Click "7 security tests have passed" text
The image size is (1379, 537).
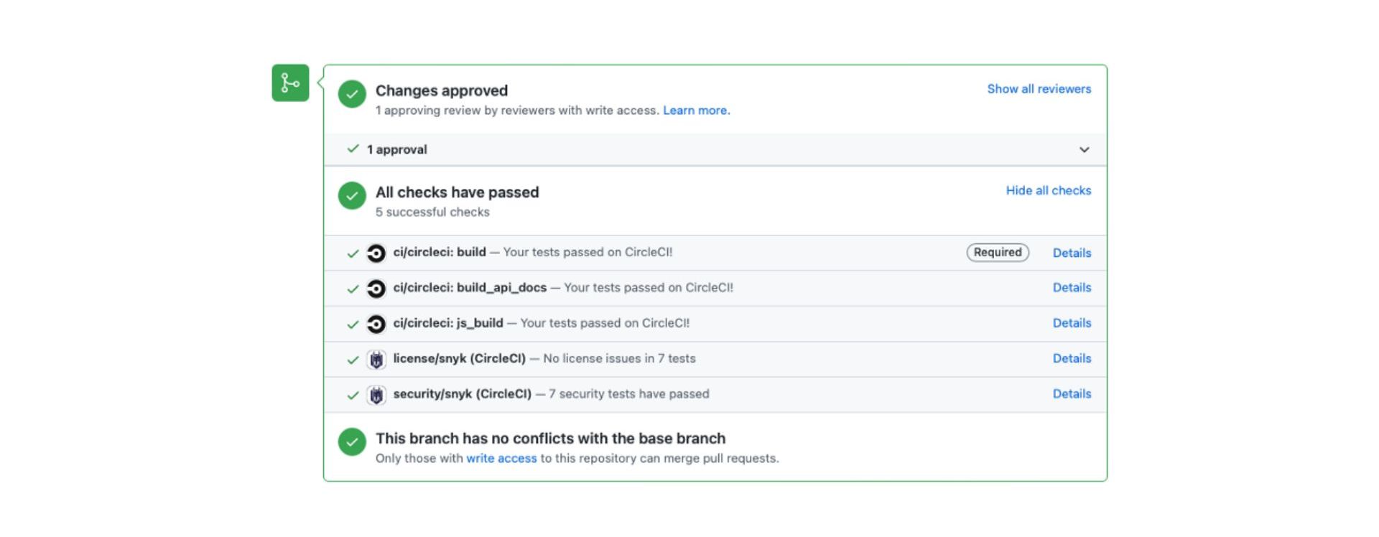tap(629, 393)
